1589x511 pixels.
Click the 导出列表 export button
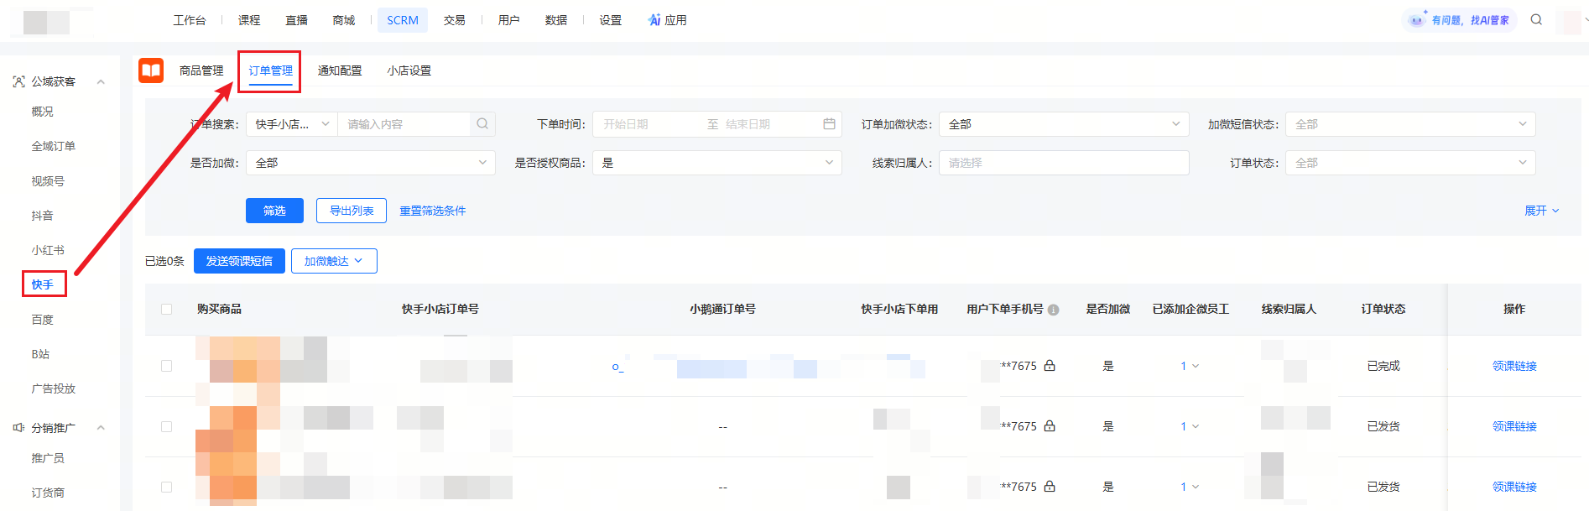352,211
